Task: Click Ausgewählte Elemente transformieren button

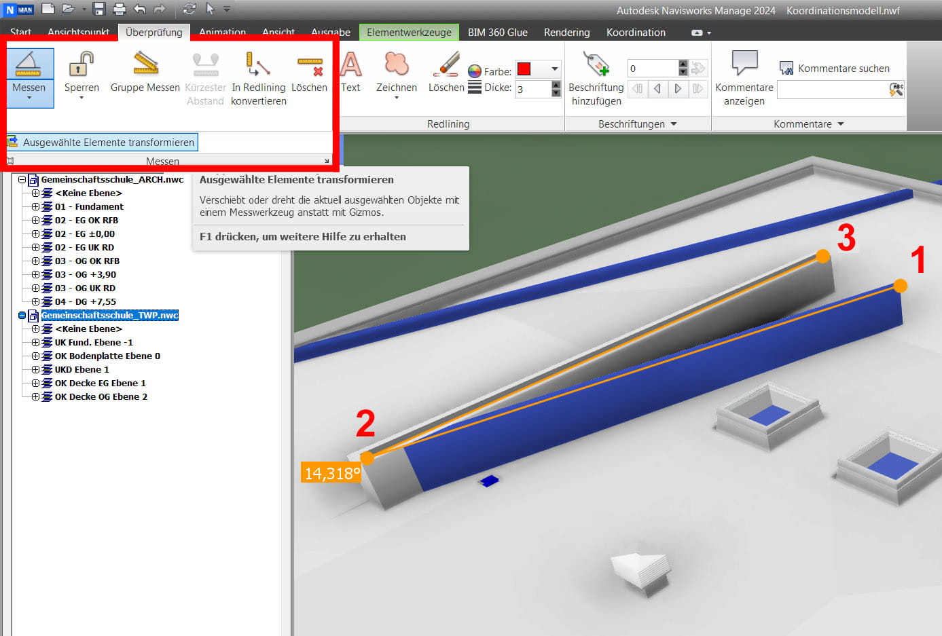Action: pyautogui.click(x=102, y=142)
